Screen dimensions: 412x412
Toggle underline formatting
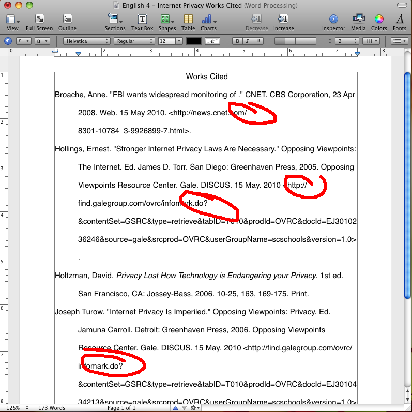click(x=258, y=41)
